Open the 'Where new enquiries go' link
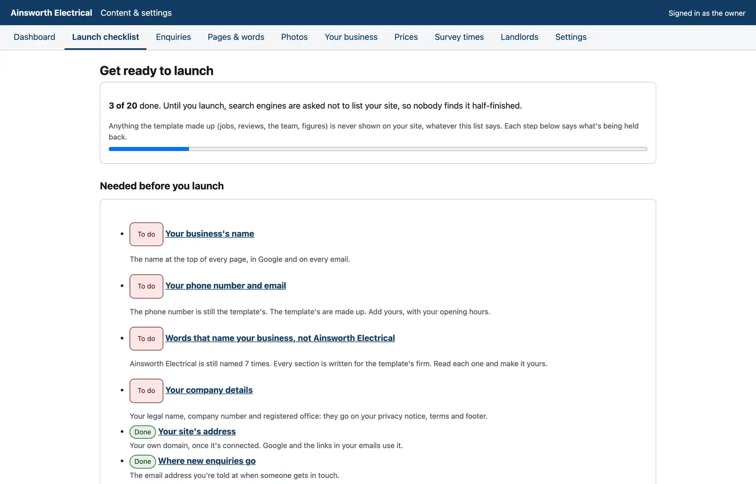This screenshot has width=756, height=484. (207, 461)
